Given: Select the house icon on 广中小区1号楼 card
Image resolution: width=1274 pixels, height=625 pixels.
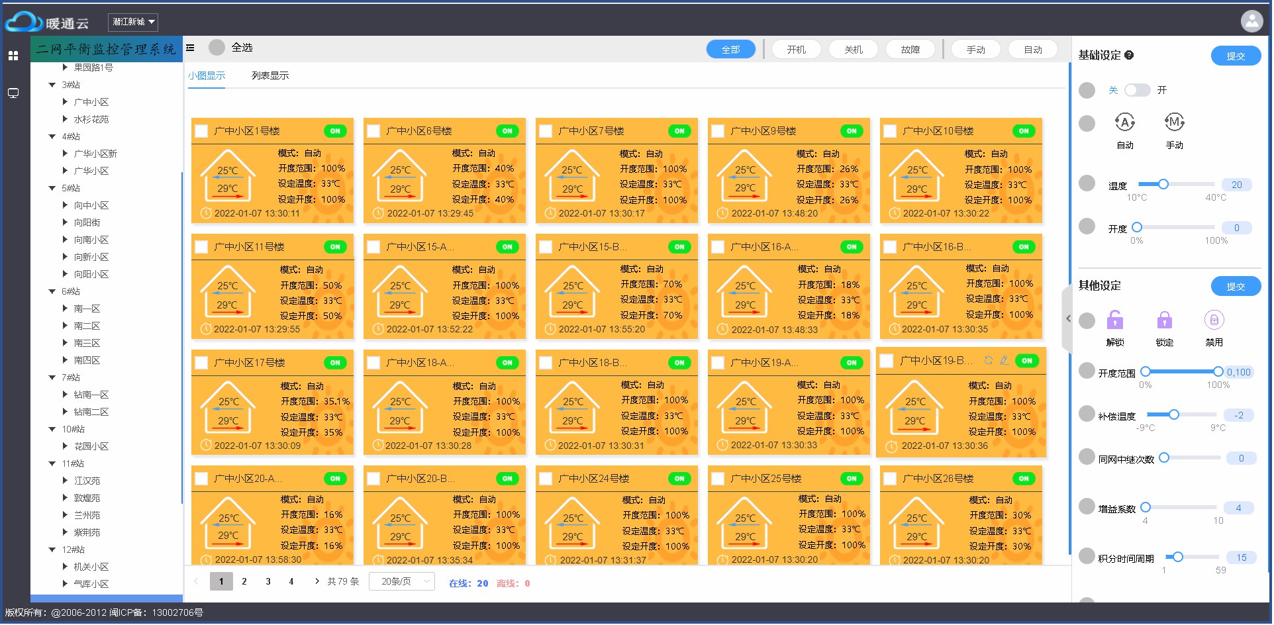Looking at the screenshot, I should [x=228, y=175].
